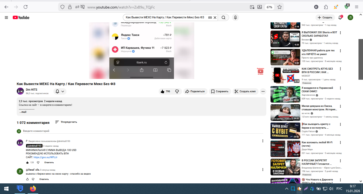Reset the 67% zoom indicator
This screenshot has width=363, height=194.
coord(269,7)
